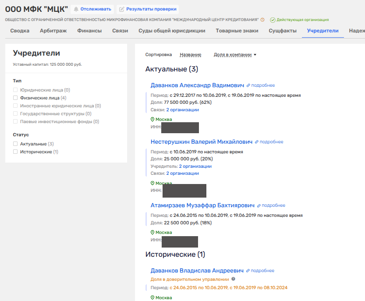Image resolution: width=365 pixels, height=301 pixels.
Task: Click the location pin under Атамирзаев Музаффар Бахтиярович
Action: (x=152, y=232)
